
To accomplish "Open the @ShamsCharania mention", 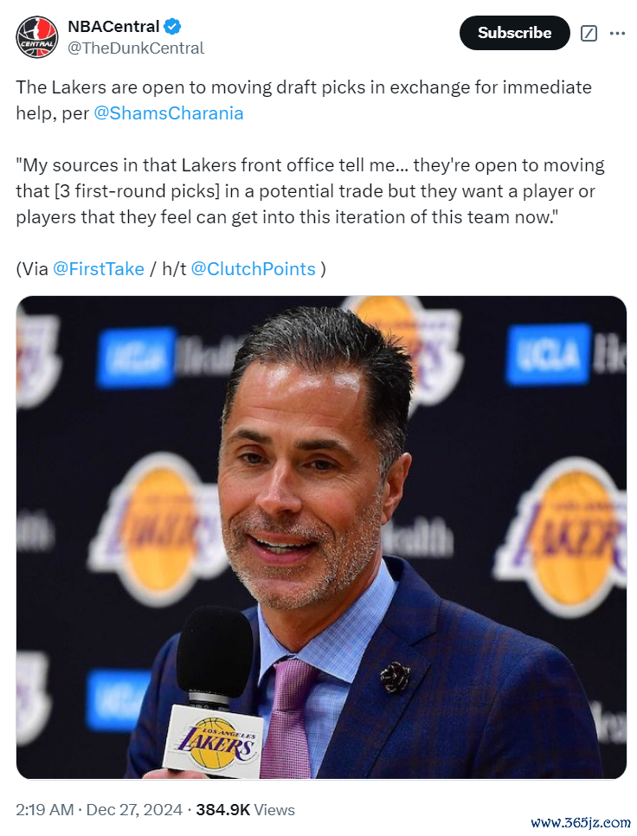I will [169, 113].
